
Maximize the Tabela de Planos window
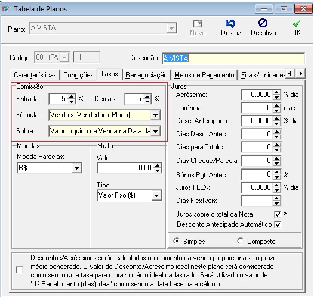[x=284, y=9]
